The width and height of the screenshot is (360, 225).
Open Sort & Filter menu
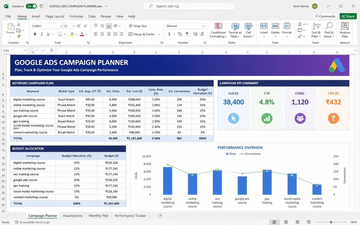coord(316,30)
